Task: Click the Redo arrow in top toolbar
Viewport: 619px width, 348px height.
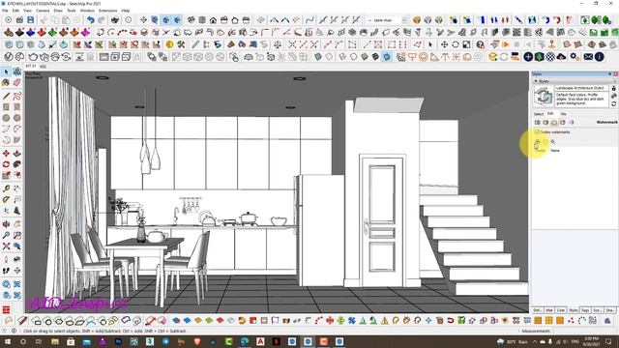Action: pos(102,19)
